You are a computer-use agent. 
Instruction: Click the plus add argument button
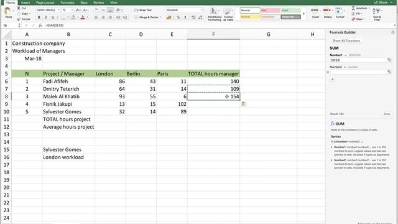333,79
